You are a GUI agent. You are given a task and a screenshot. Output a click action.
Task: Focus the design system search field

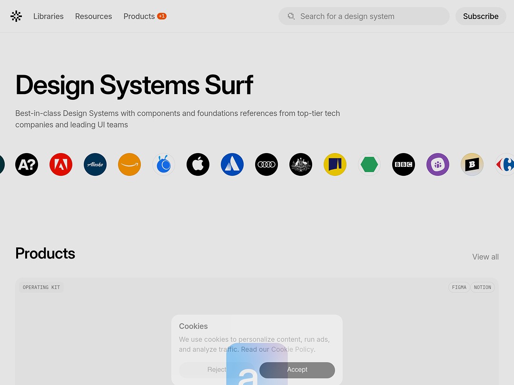(x=364, y=16)
